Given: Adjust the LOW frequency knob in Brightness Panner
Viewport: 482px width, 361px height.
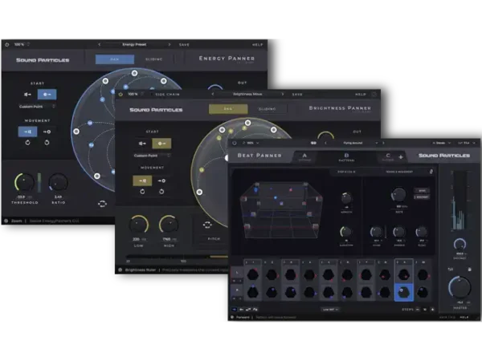Looking at the screenshot, I should [139, 225].
